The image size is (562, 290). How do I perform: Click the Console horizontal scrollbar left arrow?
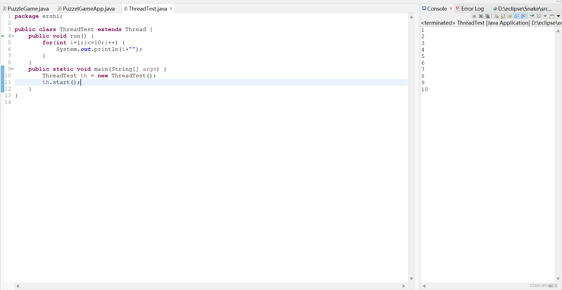pyautogui.click(x=424, y=286)
